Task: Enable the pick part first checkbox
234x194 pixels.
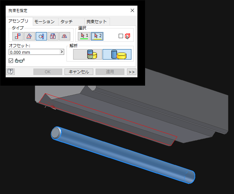Action: (121, 36)
